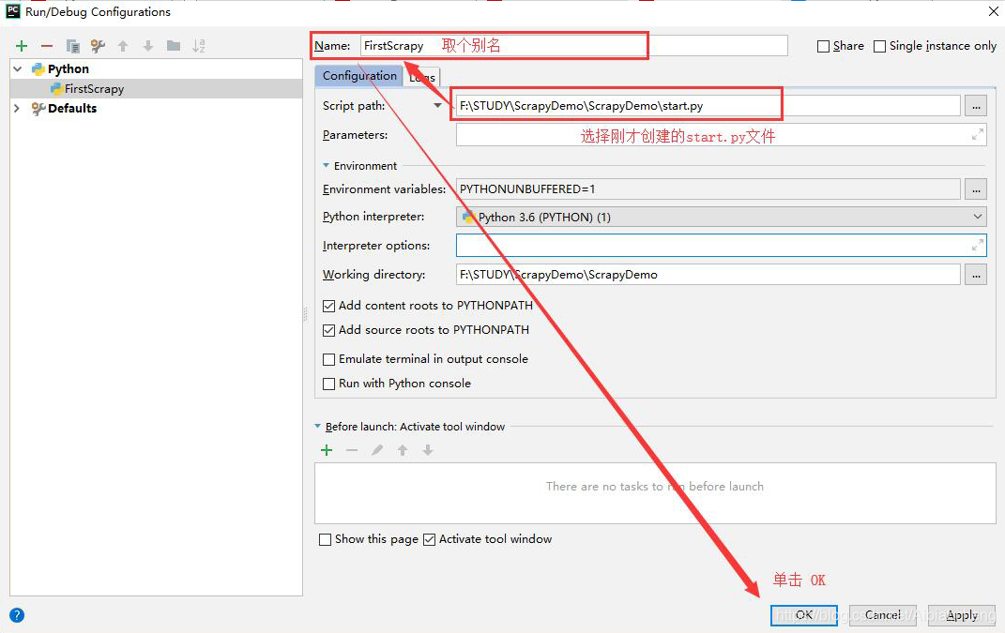Enable Run with Python console
The height and width of the screenshot is (633, 1005).
pyautogui.click(x=328, y=383)
